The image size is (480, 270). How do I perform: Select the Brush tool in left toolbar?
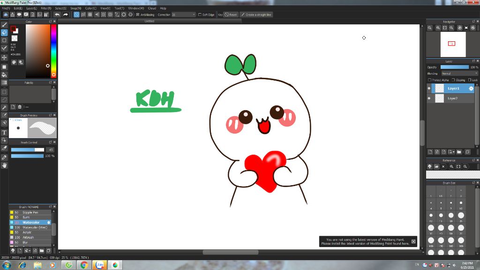(4, 25)
